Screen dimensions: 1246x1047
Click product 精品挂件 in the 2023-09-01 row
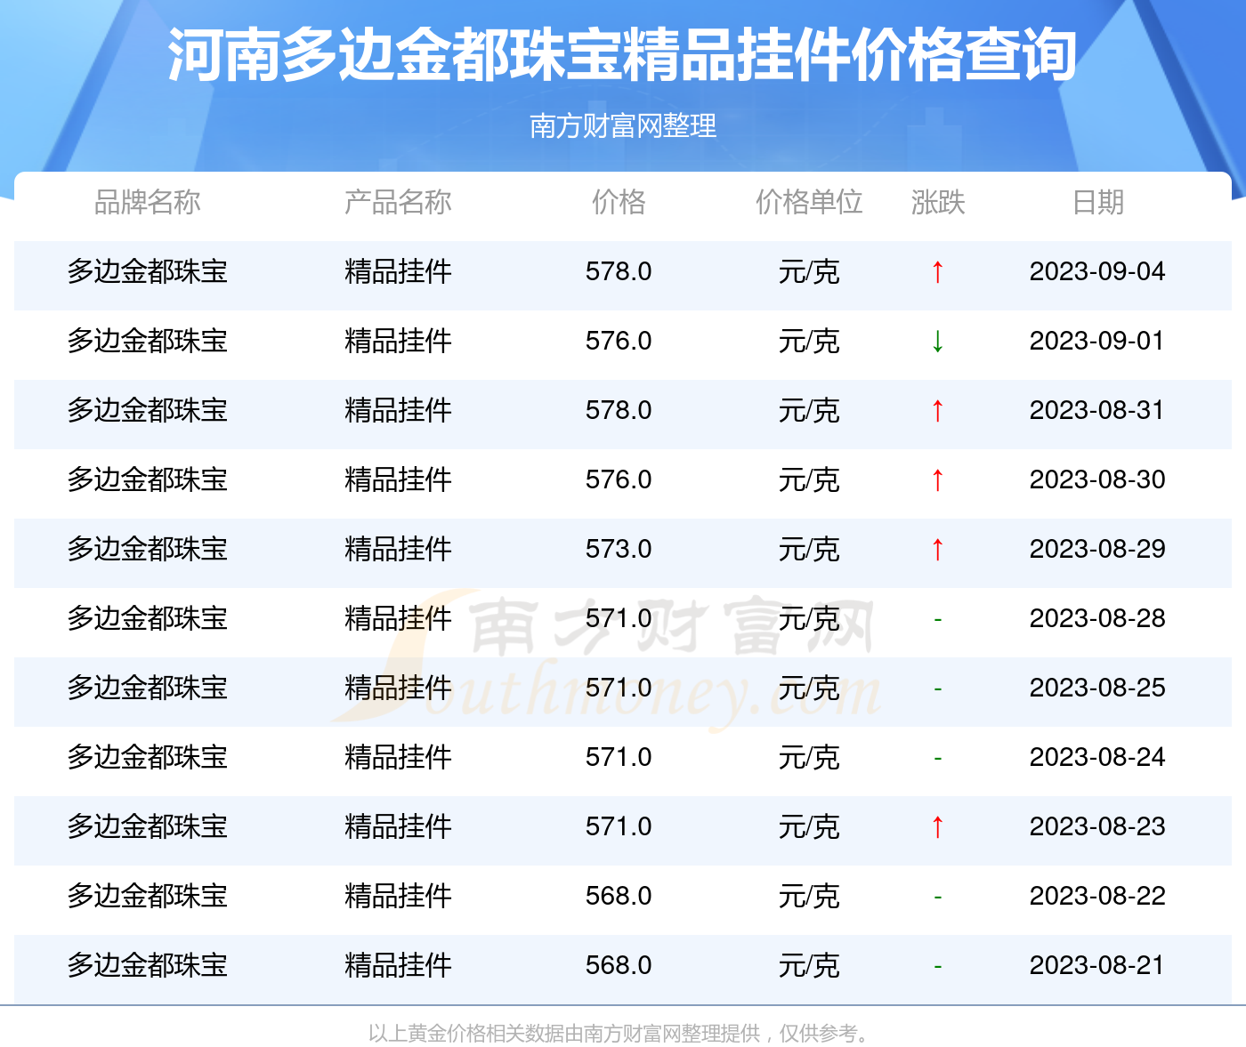click(398, 341)
